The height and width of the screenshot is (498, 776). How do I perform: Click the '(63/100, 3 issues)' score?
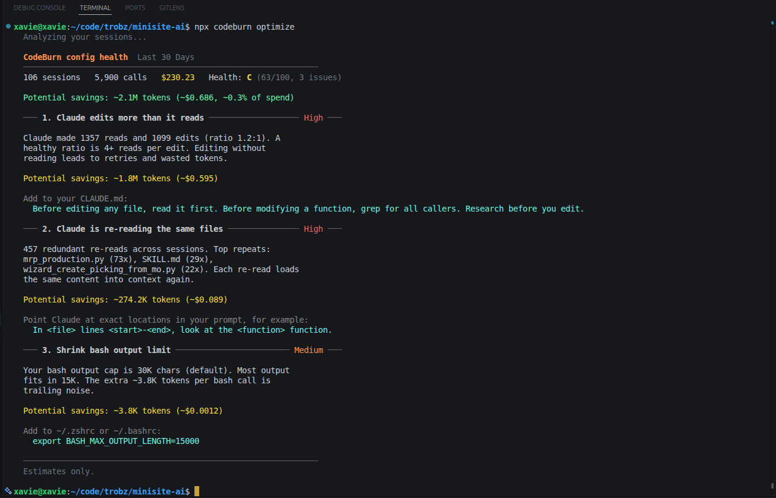point(299,77)
